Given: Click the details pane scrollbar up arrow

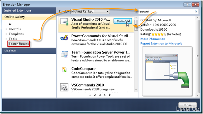Looking at the screenshot, I should click(x=198, y=18).
